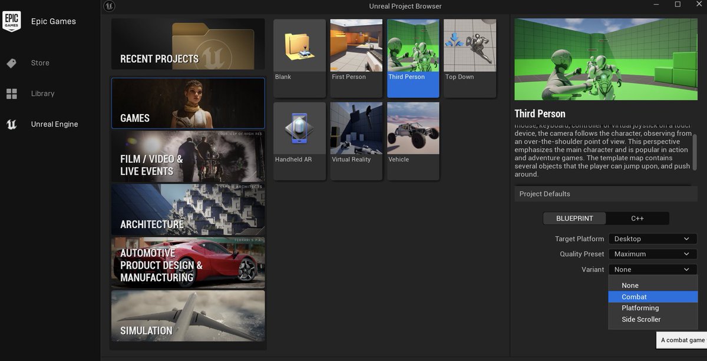
Task: Choose the Vehicle template
Action: (x=413, y=141)
